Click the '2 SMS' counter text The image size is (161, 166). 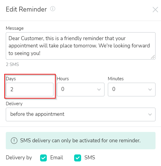point(12,64)
